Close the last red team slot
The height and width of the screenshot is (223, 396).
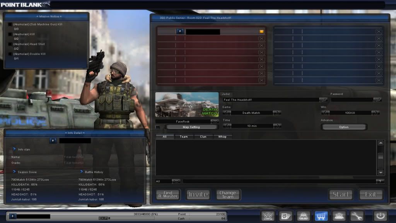click(262, 80)
